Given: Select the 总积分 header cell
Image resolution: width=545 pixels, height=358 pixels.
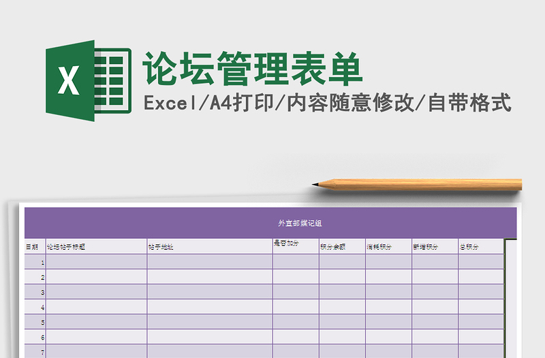Looking at the screenshot, I should (481, 246).
